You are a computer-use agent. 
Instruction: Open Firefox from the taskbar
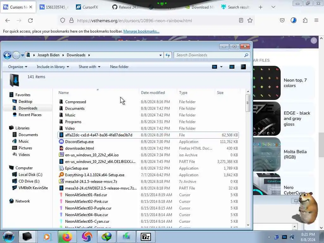coord(67,237)
